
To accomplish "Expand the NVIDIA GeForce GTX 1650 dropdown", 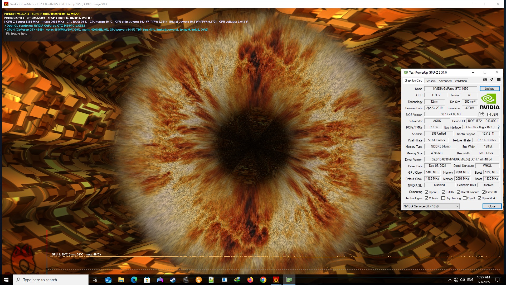I will click(457, 206).
